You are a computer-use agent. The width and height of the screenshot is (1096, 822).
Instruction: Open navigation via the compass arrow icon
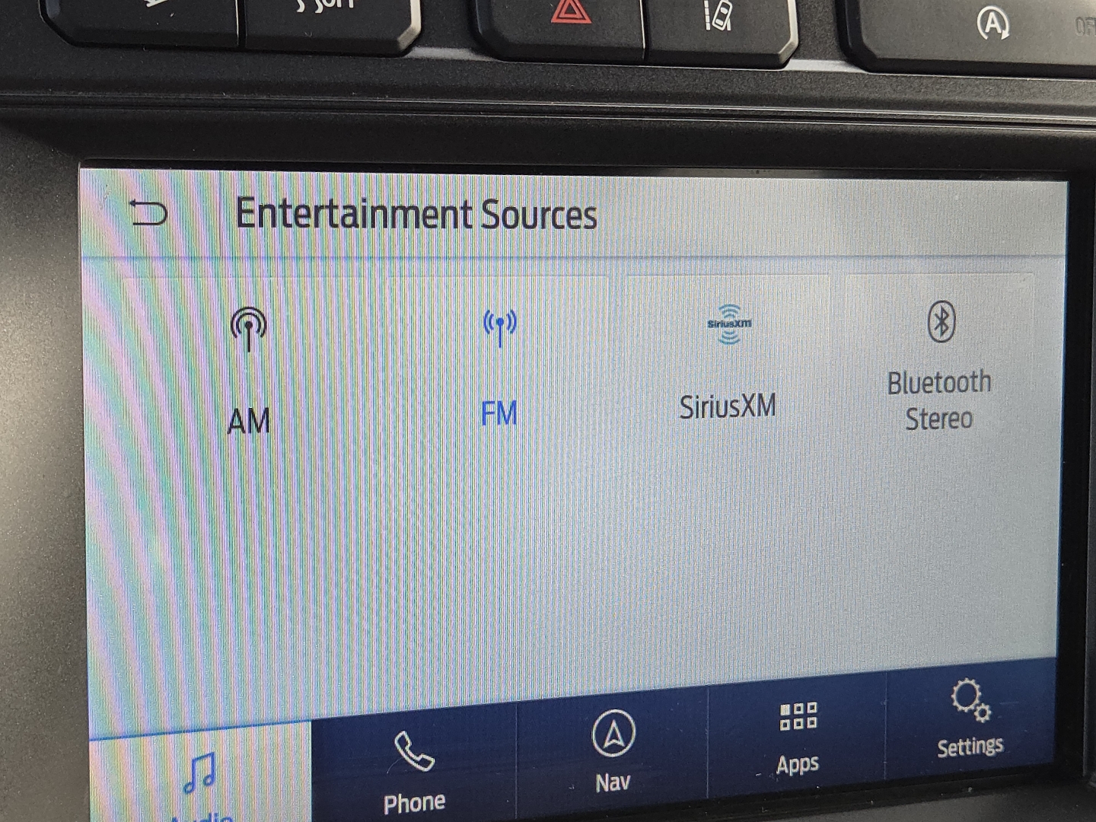pyautogui.click(x=613, y=734)
